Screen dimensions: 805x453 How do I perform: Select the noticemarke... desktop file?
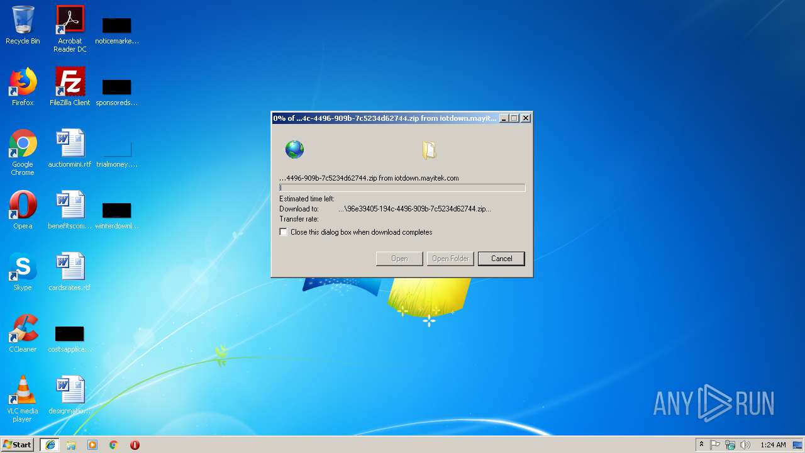click(x=117, y=30)
